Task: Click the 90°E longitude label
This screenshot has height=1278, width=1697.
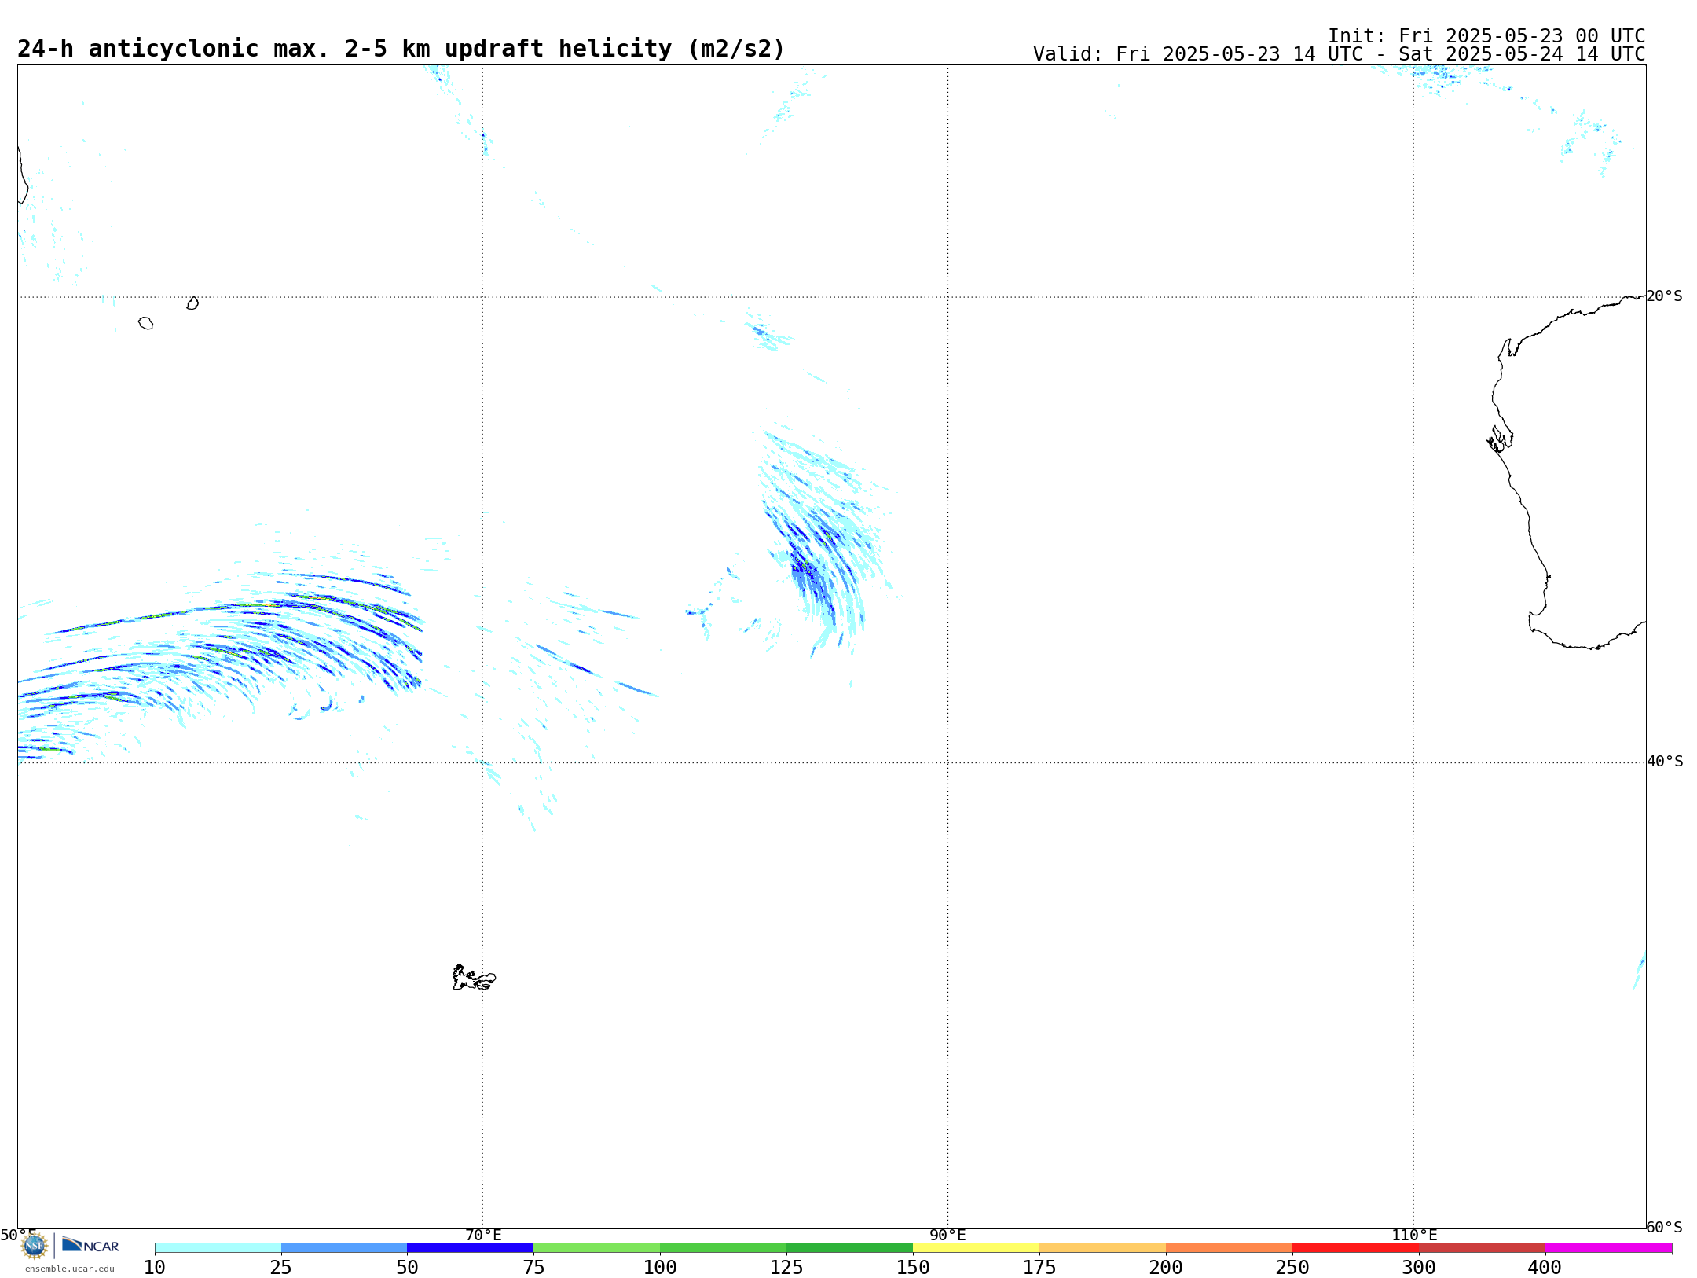Action: pyautogui.click(x=947, y=1235)
